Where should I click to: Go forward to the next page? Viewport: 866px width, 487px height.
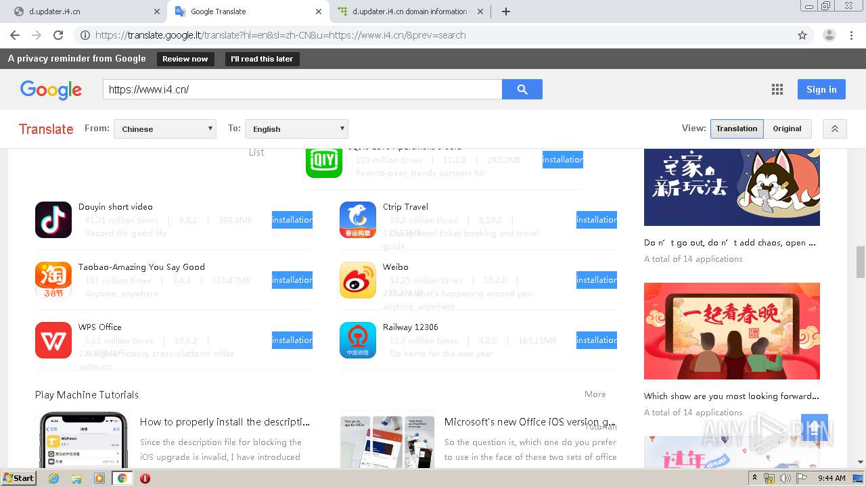[x=37, y=35]
